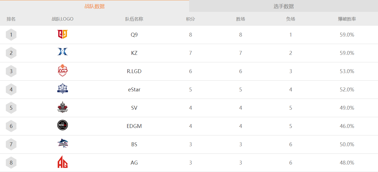Click the 爆破胜率 column header
This screenshot has height=172, width=378.
click(x=347, y=19)
